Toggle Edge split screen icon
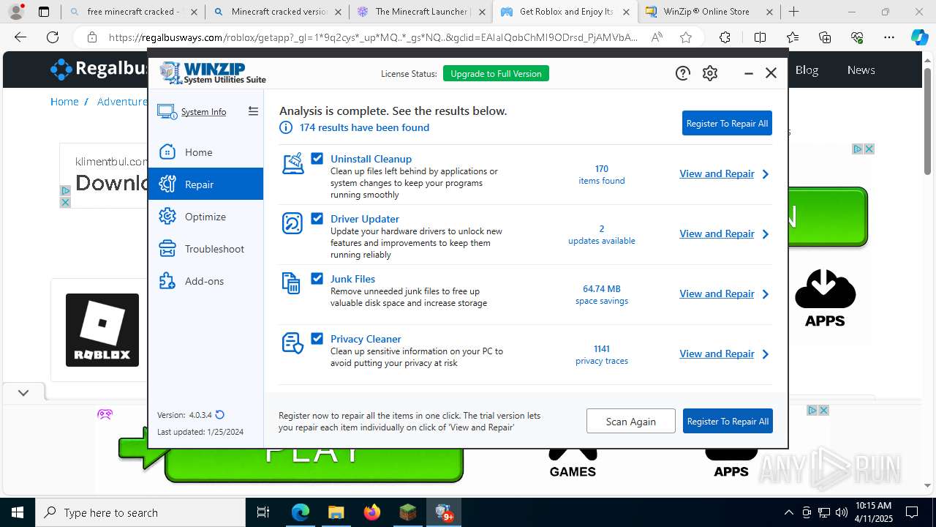Image resolution: width=936 pixels, height=527 pixels. click(x=760, y=37)
